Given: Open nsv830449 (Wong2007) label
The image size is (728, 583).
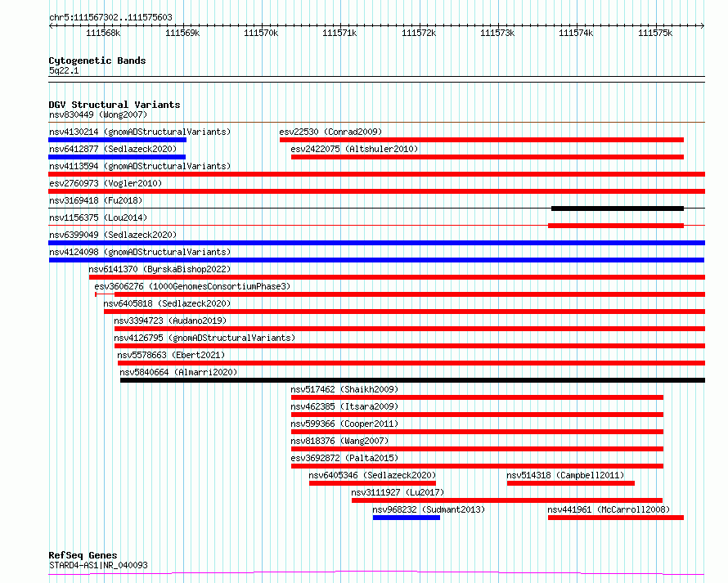Looking at the screenshot, I should tap(98, 114).
